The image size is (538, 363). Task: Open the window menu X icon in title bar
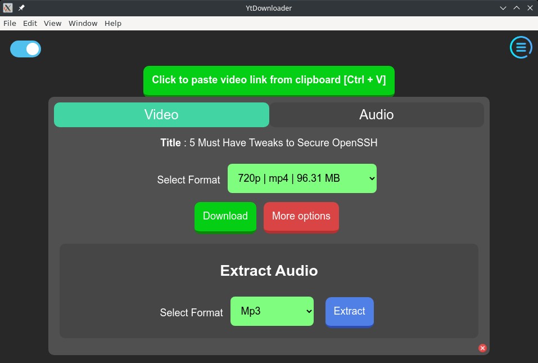click(x=7, y=7)
